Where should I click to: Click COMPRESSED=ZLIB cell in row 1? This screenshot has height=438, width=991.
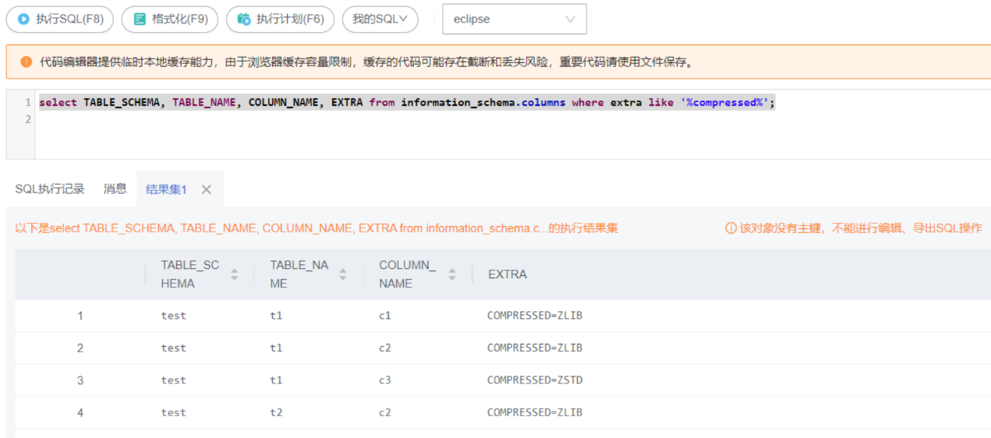(535, 316)
